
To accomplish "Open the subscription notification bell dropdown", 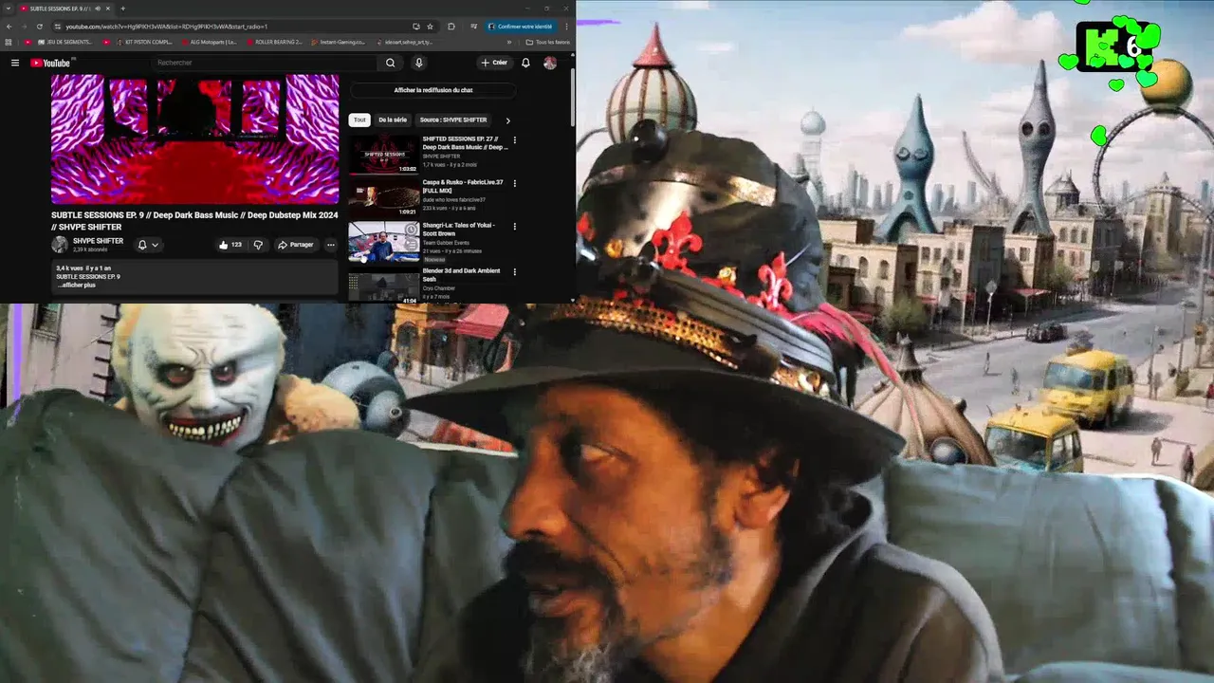I will (x=148, y=245).
